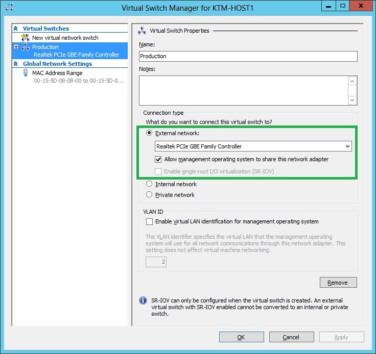Screen dimensions: 376x354
Task: Minimize the Virtual Switch Manager window
Action: [x=328, y=6]
